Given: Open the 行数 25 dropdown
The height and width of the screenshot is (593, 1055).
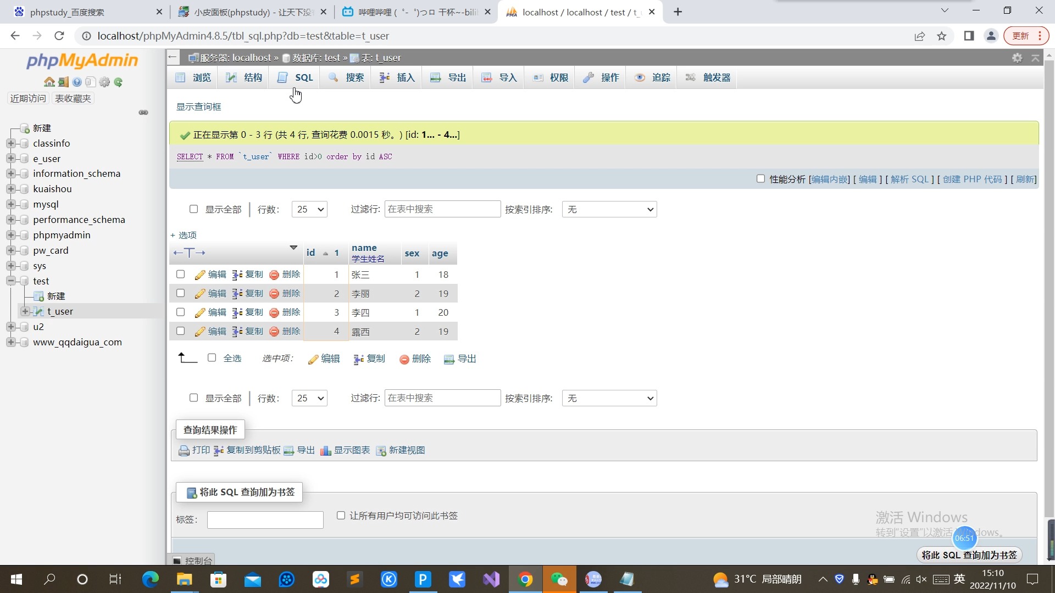Looking at the screenshot, I should [x=309, y=209].
